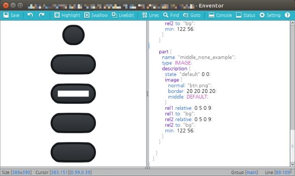Click the vertical splitter handle between panes
The width and height of the screenshot is (295, 176).
147,94
